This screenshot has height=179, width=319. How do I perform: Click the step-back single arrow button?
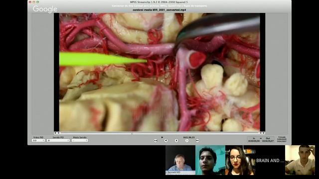[166, 140]
